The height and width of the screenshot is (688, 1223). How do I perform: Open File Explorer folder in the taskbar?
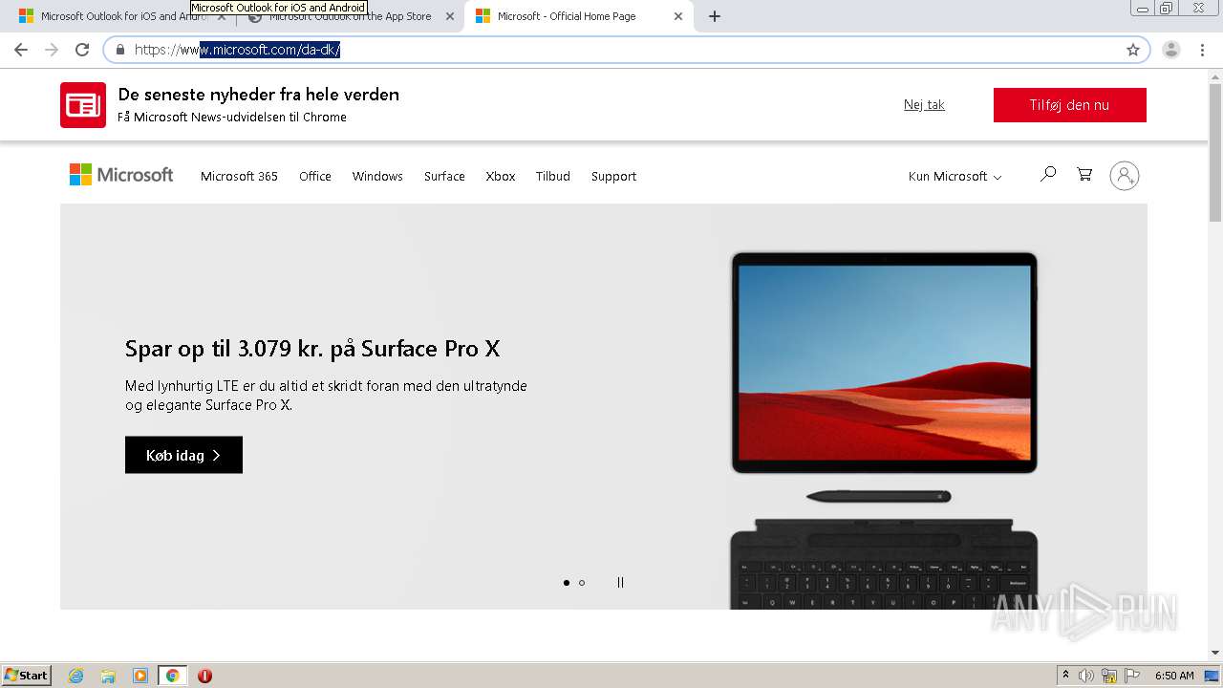[x=108, y=676]
